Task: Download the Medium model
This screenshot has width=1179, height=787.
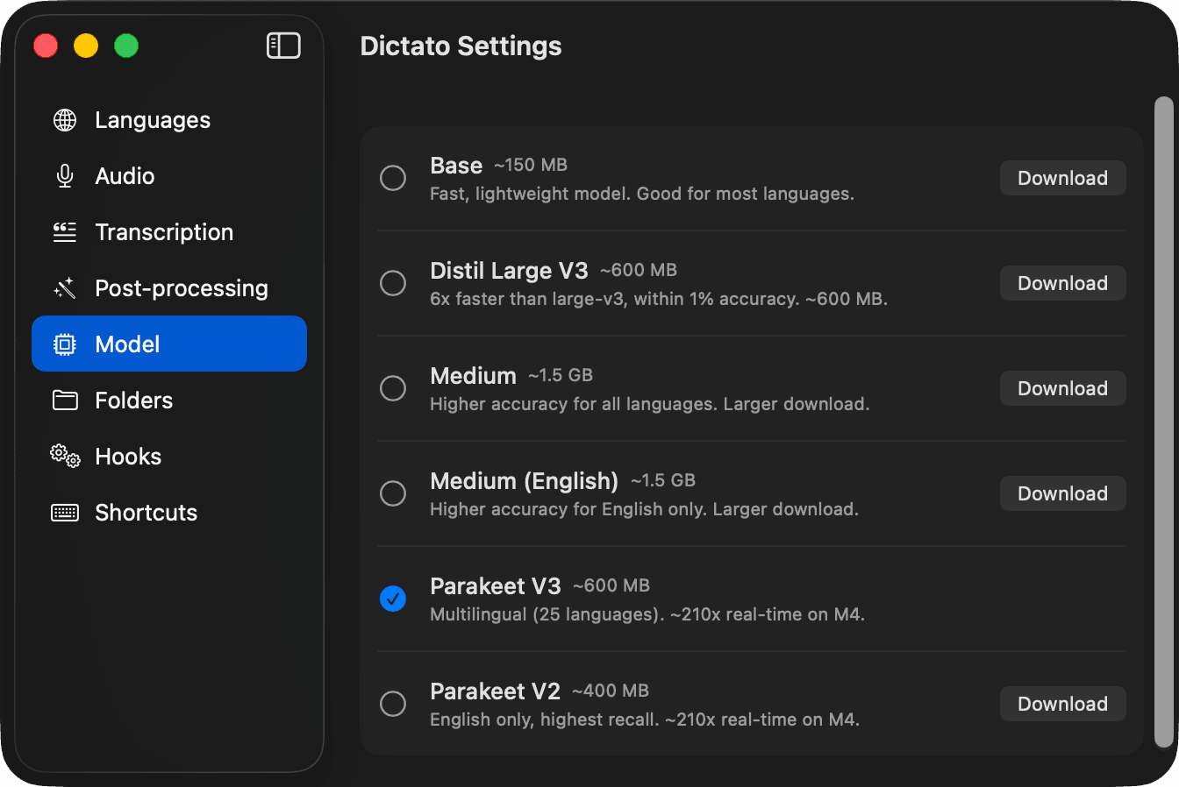Action: click(1062, 388)
